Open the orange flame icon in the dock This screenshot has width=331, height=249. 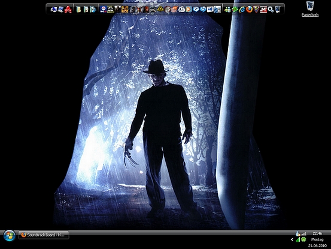coord(174,10)
